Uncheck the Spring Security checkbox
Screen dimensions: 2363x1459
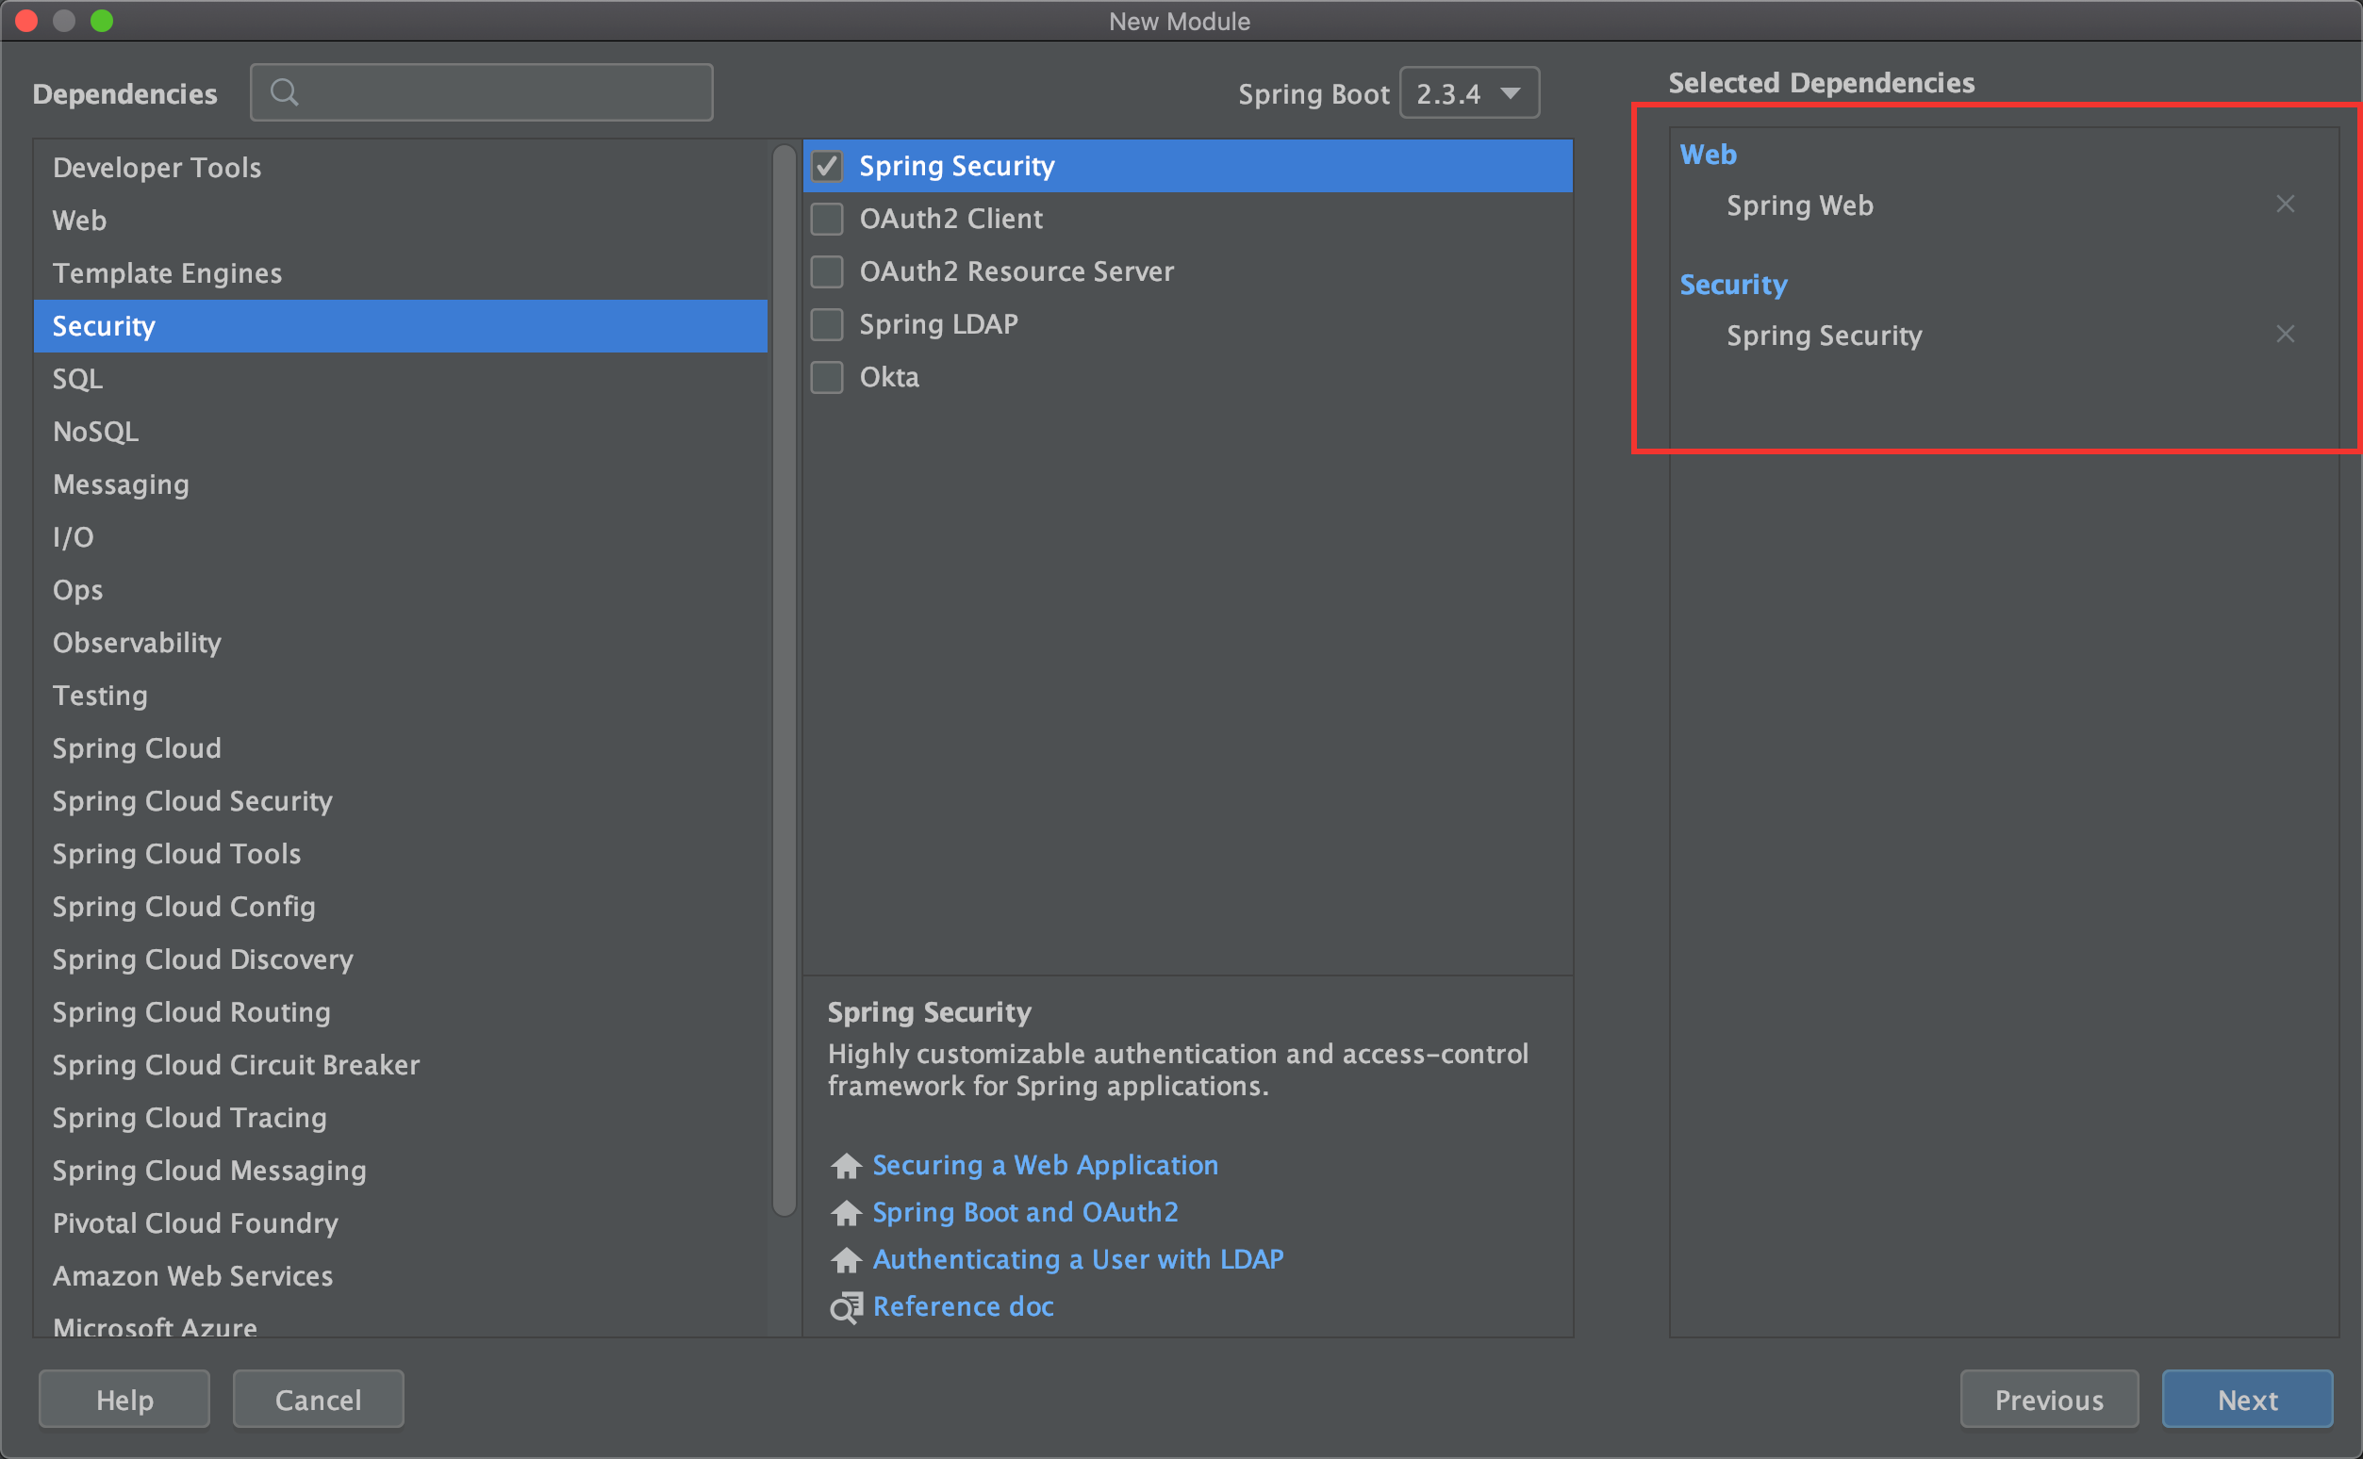click(x=827, y=166)
